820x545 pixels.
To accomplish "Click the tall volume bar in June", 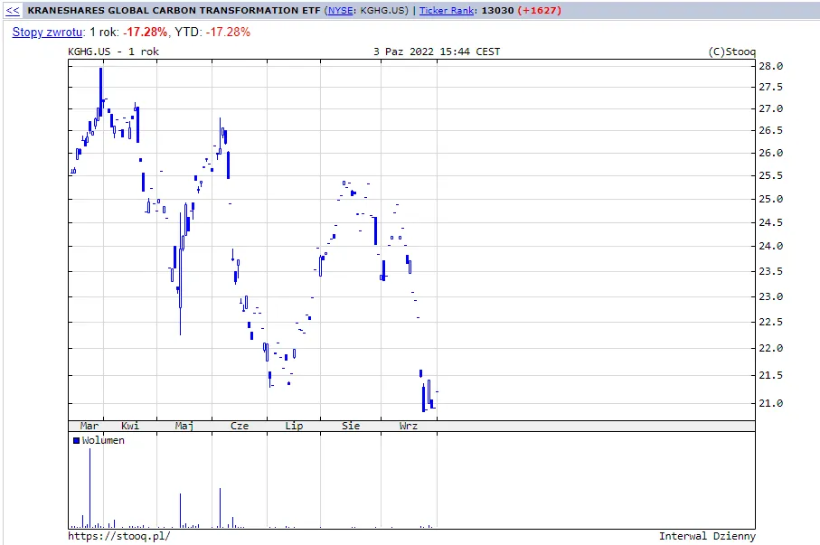I will 221,507.
